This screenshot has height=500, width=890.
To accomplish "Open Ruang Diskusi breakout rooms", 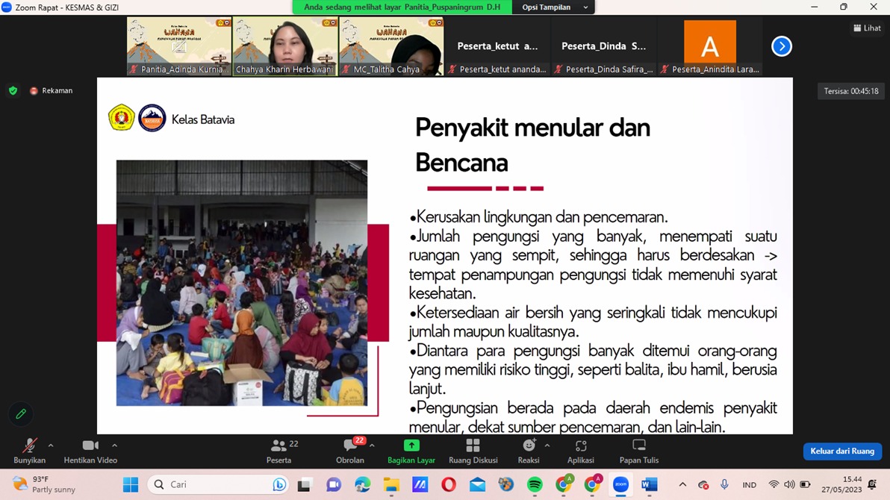I will coord(473,451).
